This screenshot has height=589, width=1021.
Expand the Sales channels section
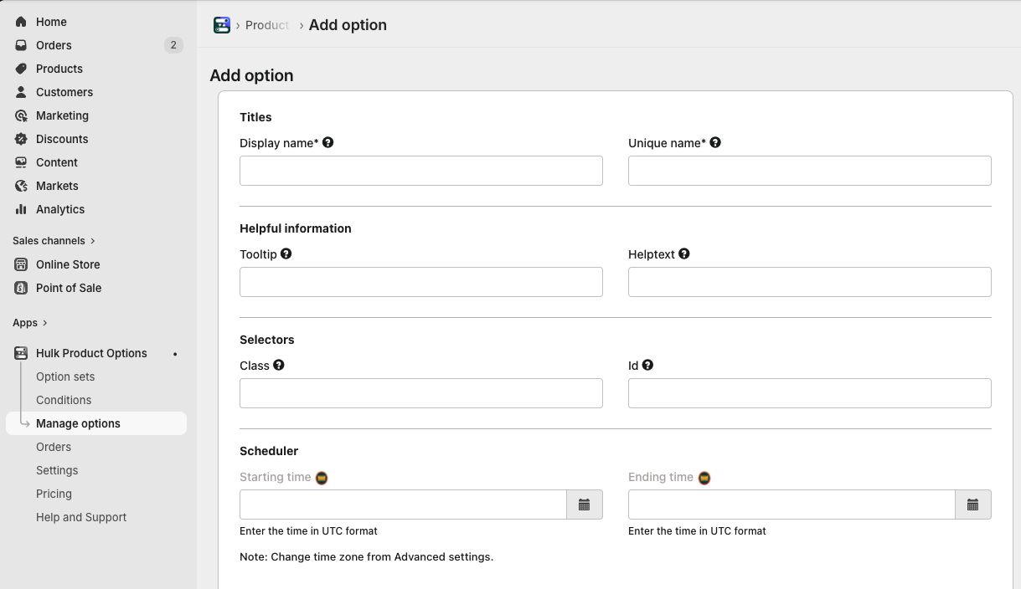pyautogui.click(x=54, y=240)
